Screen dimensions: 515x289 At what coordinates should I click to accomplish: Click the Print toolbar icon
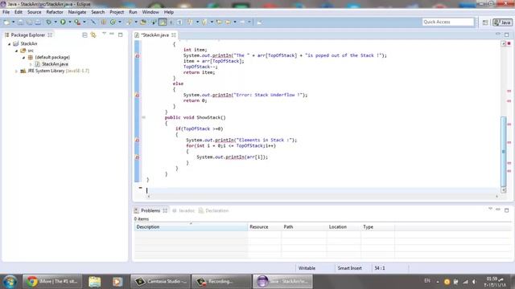point(38,22)
